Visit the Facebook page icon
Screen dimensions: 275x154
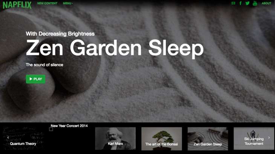(240, 3)
